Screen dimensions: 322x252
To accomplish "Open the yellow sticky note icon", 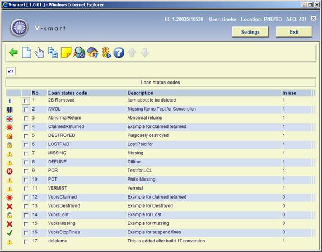I will coord(66,53).
